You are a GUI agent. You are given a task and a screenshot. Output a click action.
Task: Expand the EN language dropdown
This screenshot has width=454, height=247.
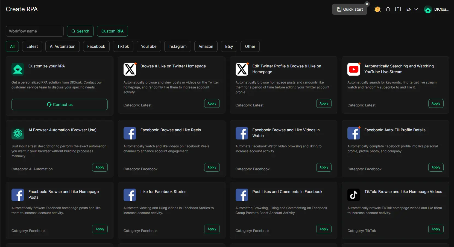click(412, 9)
